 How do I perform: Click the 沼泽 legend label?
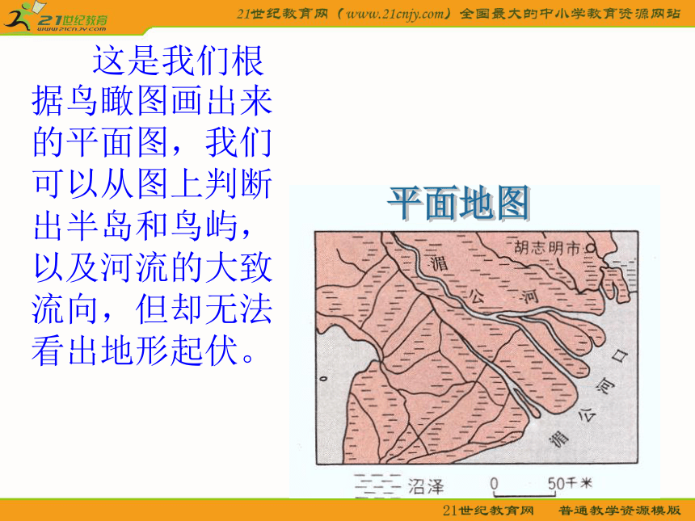(x=426, y=486)
